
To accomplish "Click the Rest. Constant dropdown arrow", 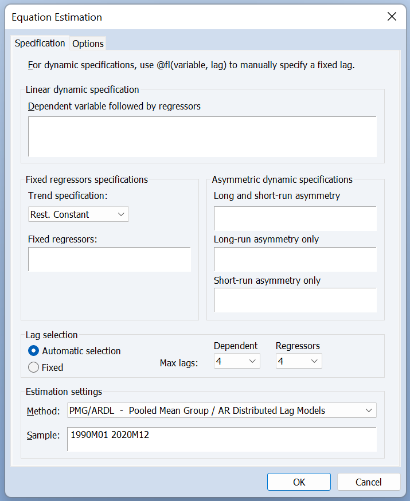I will point(121,214).
